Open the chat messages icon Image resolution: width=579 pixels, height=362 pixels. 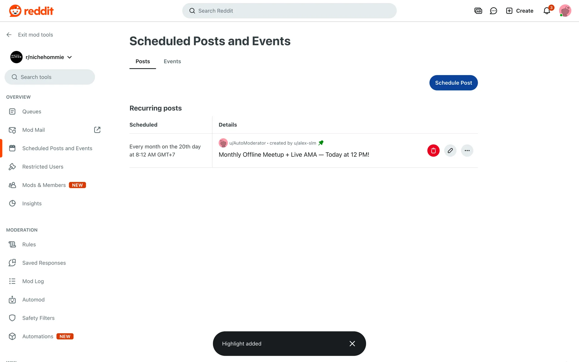493,11
